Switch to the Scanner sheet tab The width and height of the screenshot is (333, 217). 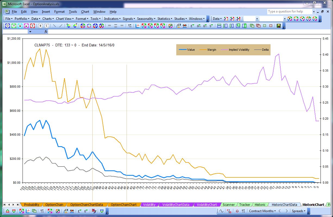point(228,205)
